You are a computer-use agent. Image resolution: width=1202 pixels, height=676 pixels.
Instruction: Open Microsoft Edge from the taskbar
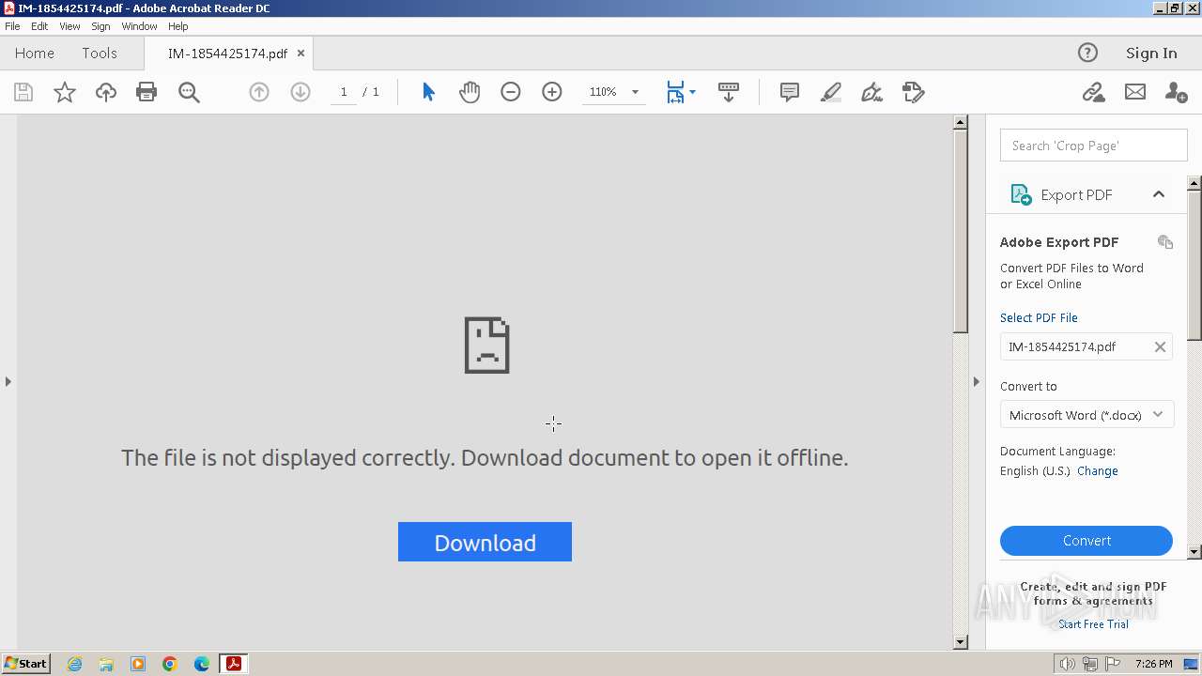[202, 664]
